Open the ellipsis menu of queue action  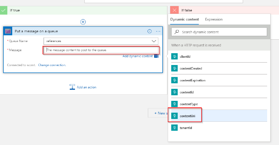158,31
